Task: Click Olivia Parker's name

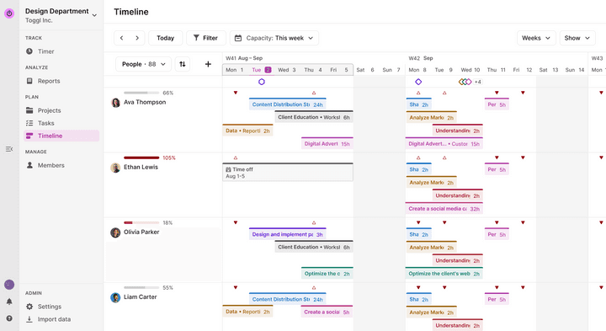Action: 141,232
